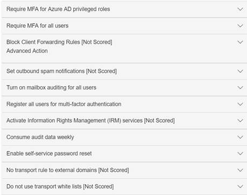
Task: Expand chevron next to Require MFA for all users
Action: (x=240, y=26)
